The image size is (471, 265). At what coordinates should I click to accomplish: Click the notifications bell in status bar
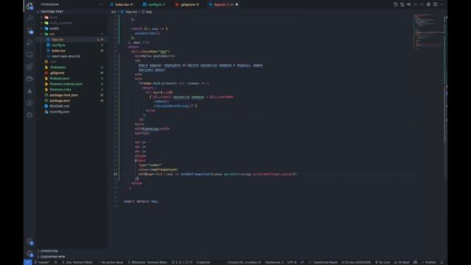(442, 262)
